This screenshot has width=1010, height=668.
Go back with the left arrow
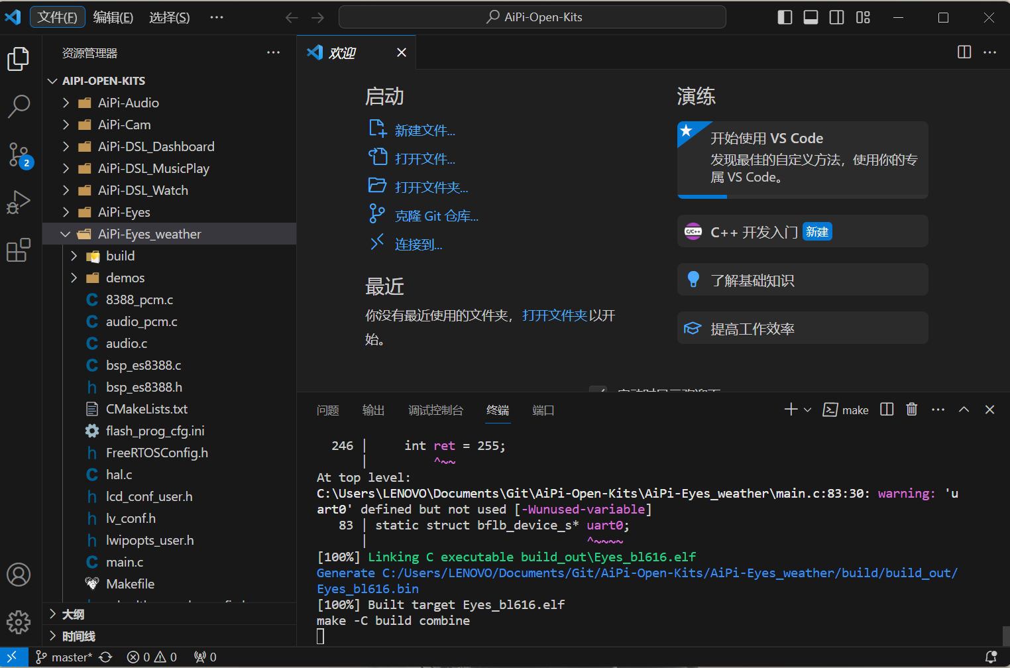click(x=292, y=17)
